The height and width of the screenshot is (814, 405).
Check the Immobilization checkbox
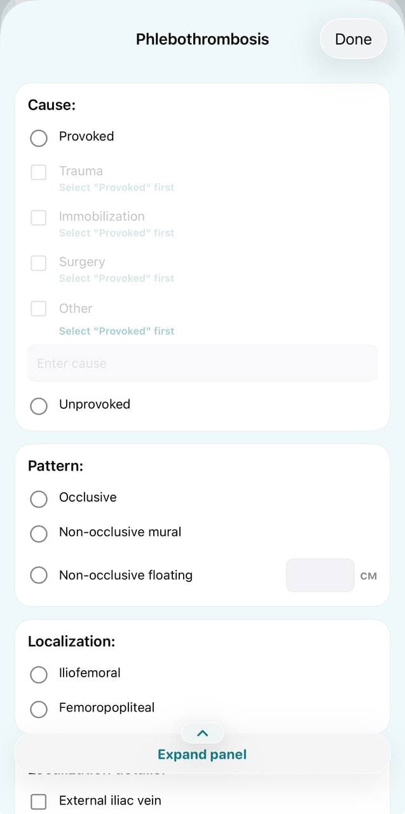click(x=39, y=217)
